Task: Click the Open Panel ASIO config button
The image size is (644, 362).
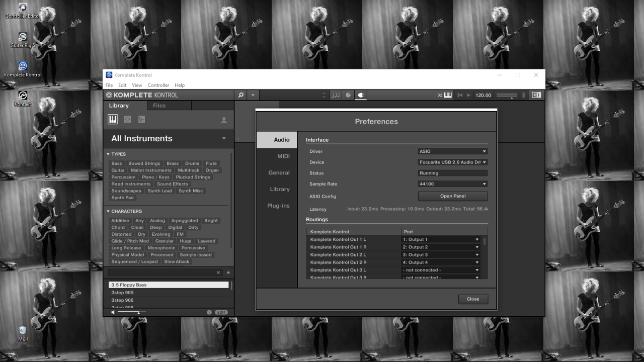Action: point(453,196)
